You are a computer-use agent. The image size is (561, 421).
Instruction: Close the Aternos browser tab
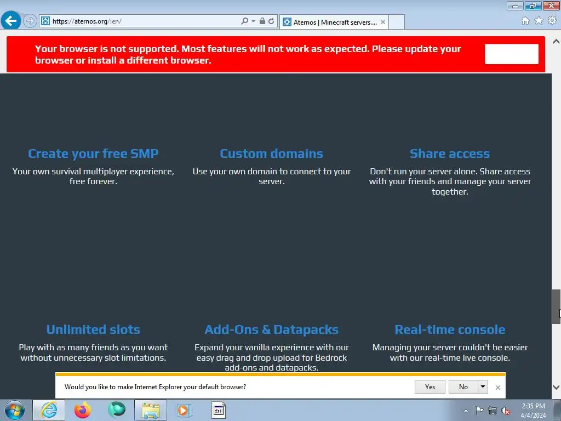(383, 22)
